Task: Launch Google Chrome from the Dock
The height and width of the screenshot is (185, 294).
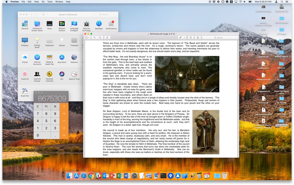Action: pyautogui.click(x=91, y=176)
